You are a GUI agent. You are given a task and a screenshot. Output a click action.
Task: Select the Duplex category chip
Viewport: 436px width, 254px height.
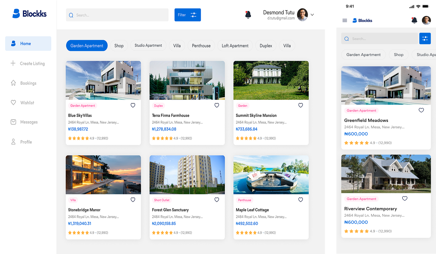[266, 46]
